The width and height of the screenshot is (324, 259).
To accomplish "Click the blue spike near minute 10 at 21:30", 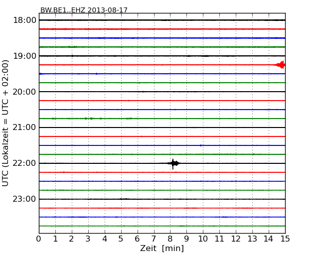I will pyautogui.click(x=201, y=145).
